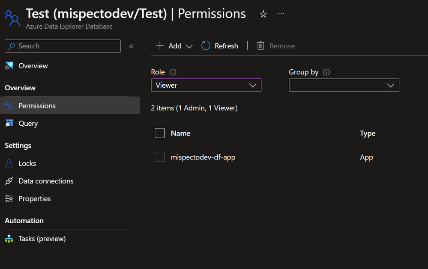
Task: Go to Data connections in sidebar
Action: [x=46, y=181]
